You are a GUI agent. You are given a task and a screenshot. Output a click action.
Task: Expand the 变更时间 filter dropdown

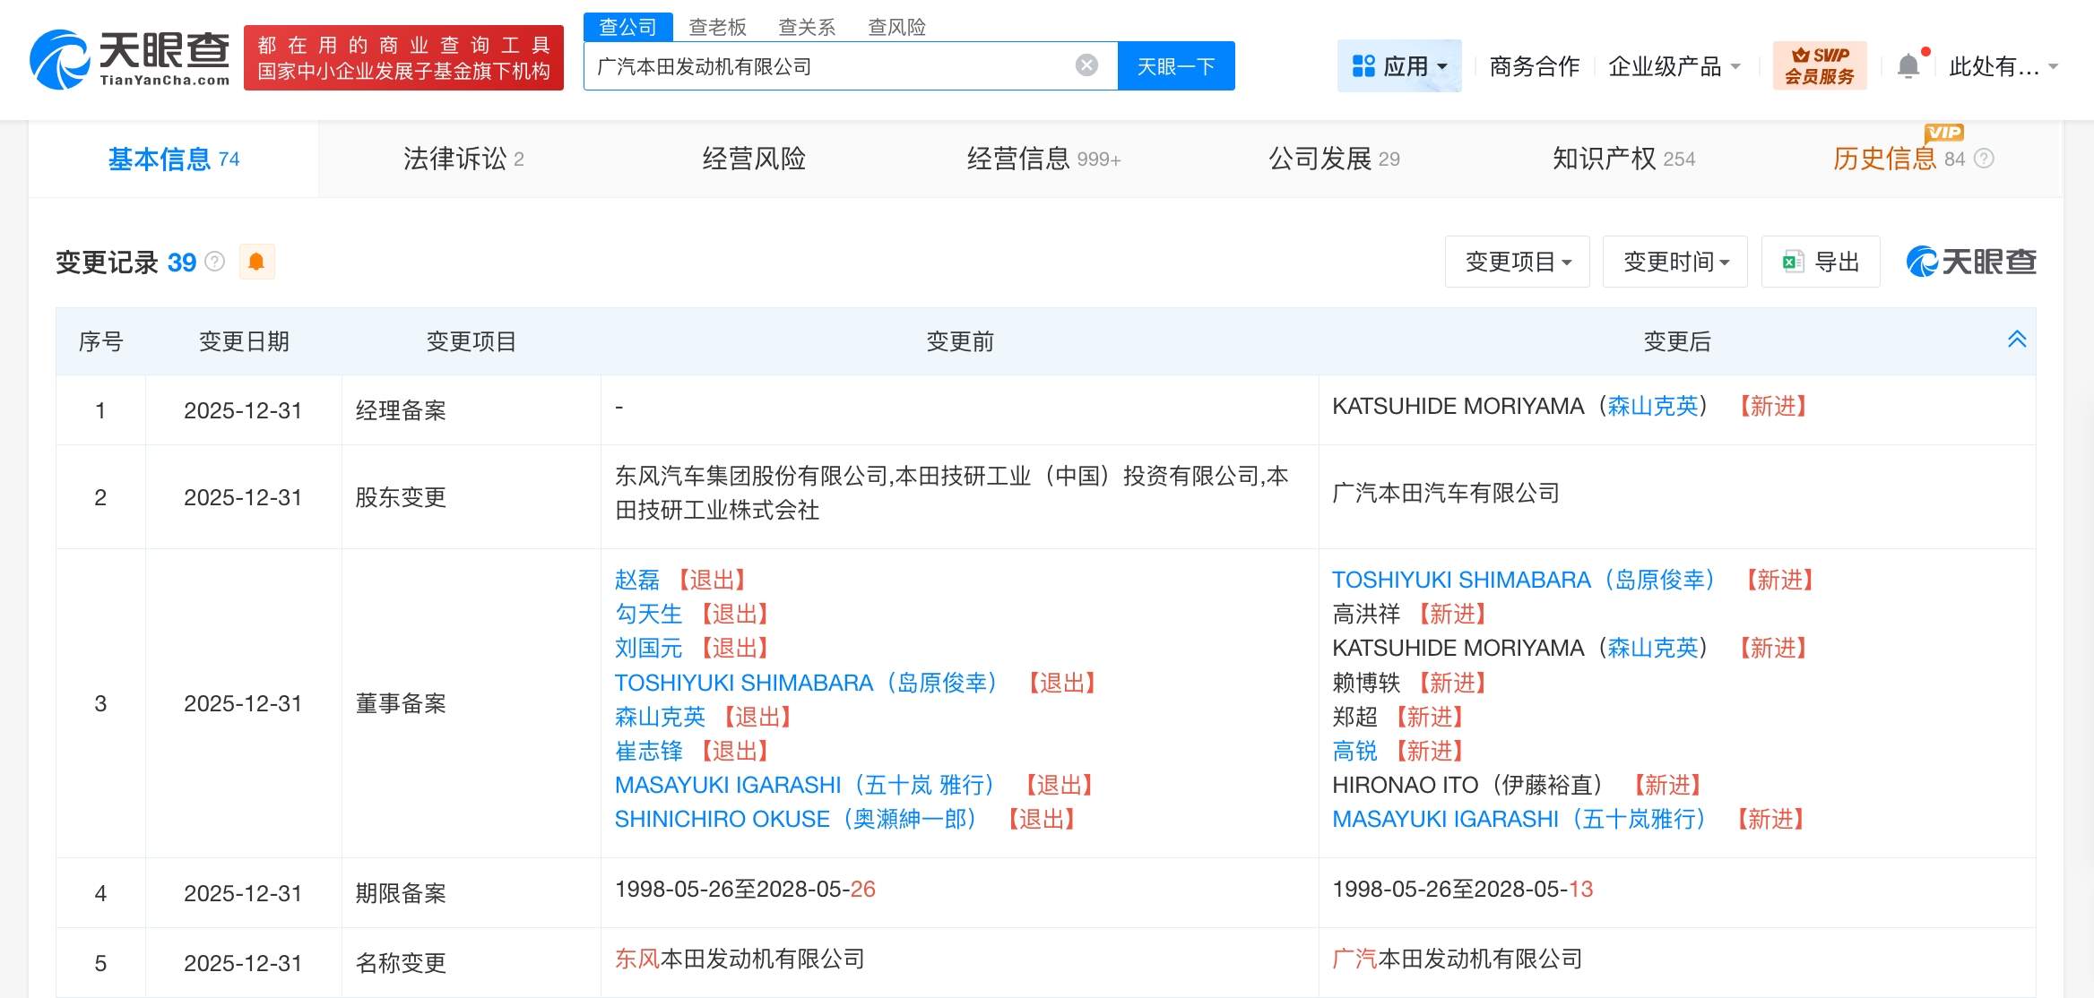(1674, 262)
